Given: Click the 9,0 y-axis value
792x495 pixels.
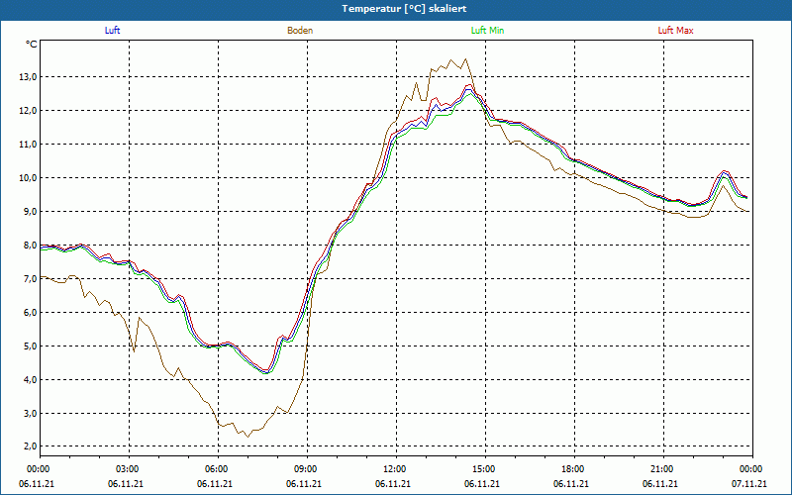Looking at the screenshot, I should (30, 211).
